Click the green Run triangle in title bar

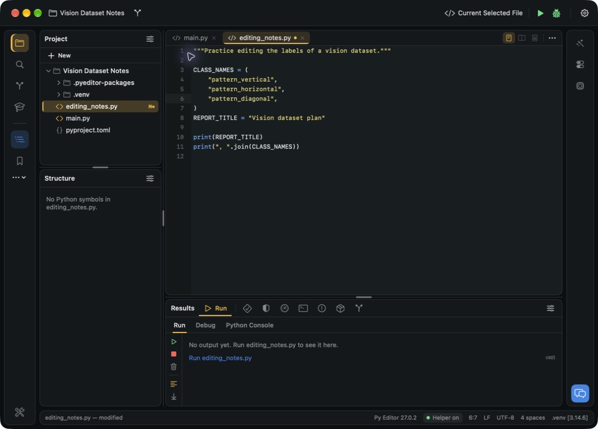coord(540,13)
